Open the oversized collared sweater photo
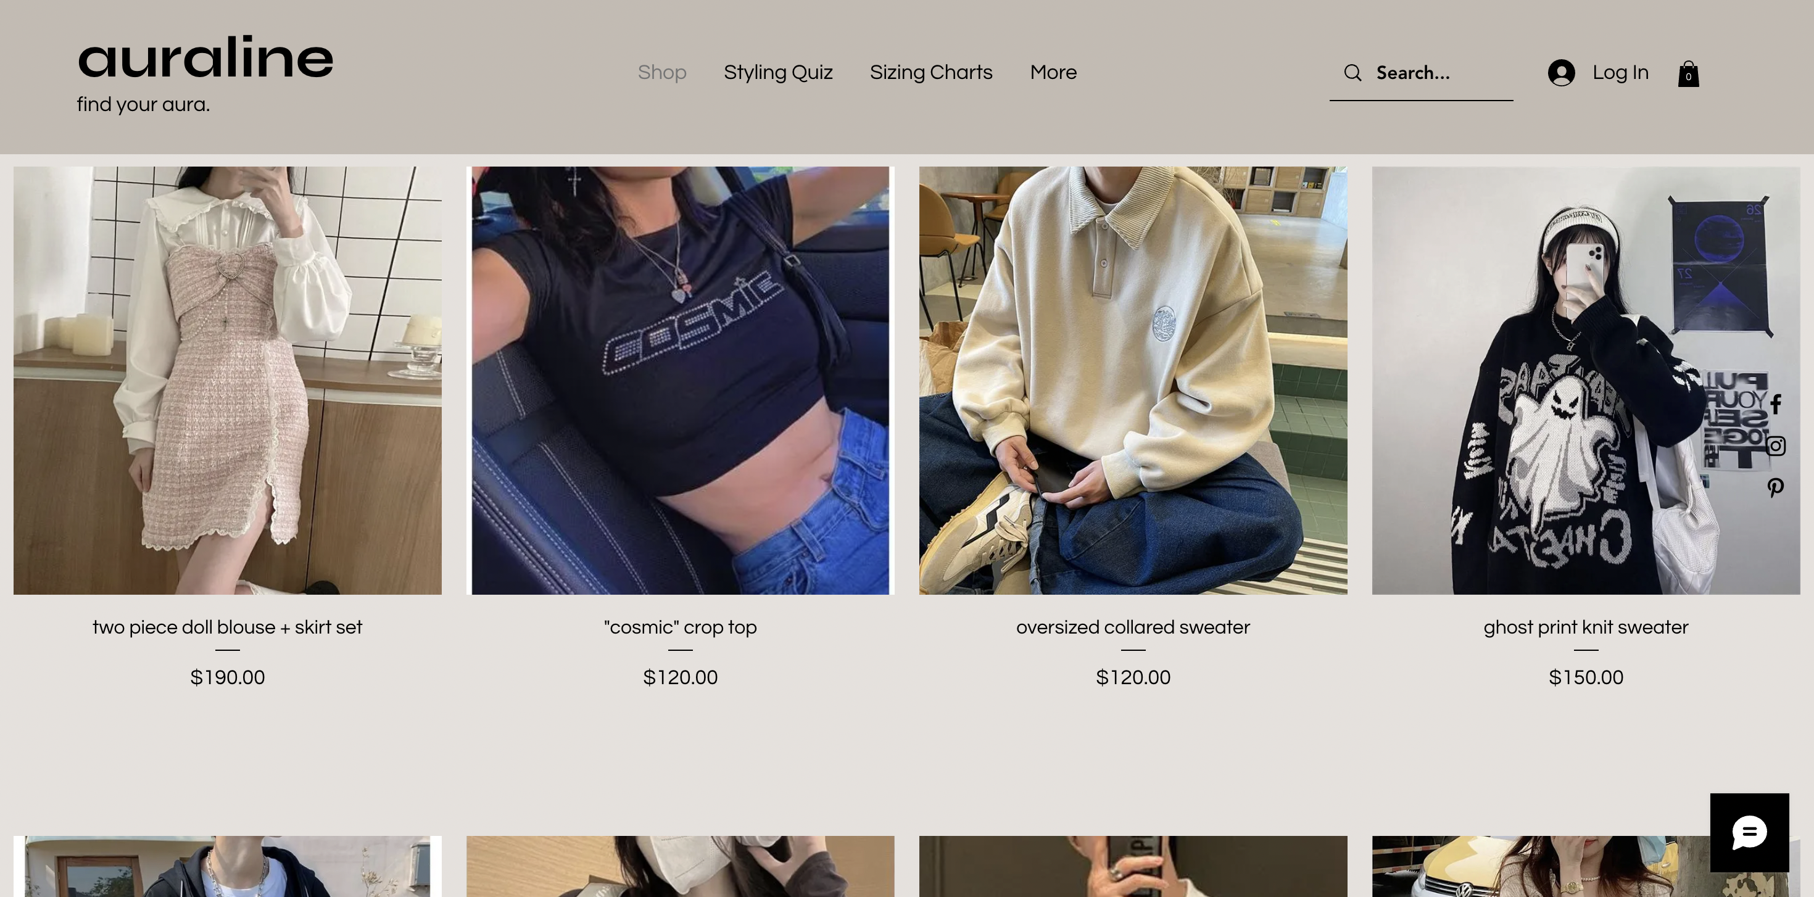This screenshot has height=897, width=1814. coord(1133,380)
